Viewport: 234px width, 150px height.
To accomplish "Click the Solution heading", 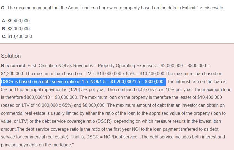I will (x=11, y=56).
